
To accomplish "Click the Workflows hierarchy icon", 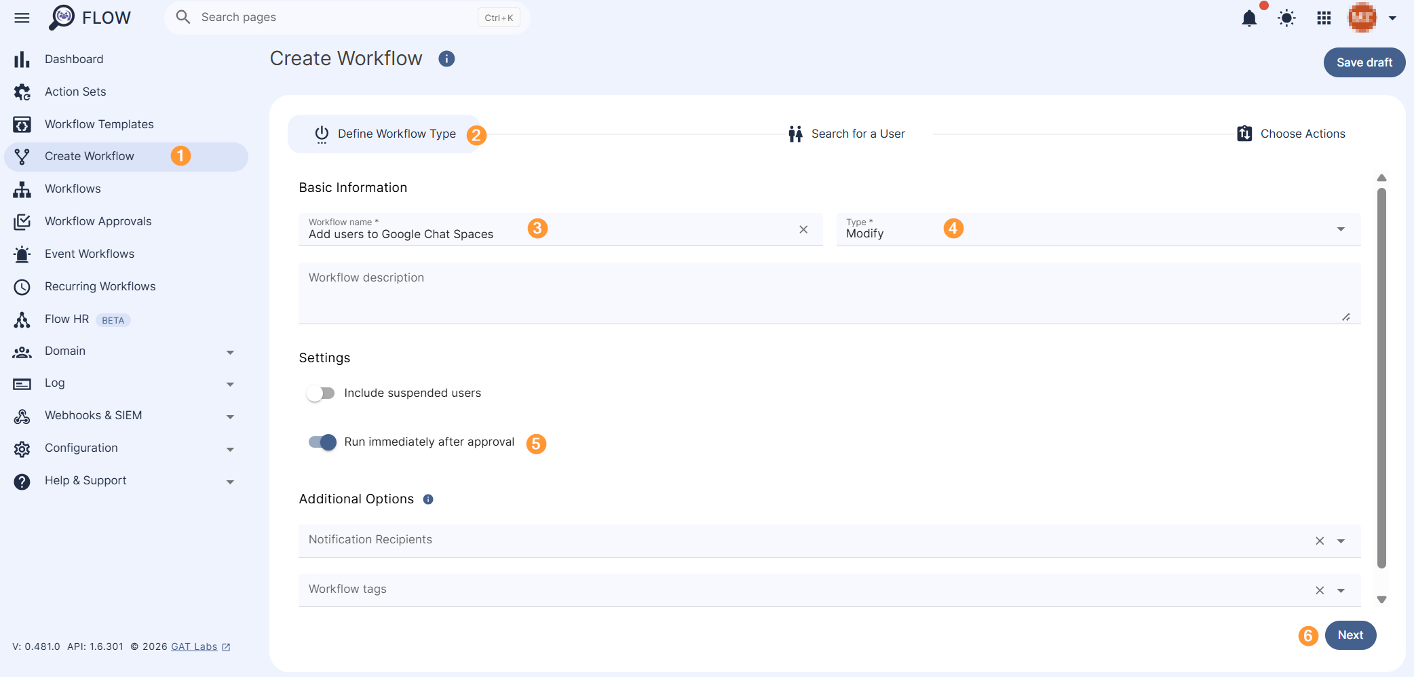I will click(22, 189).
